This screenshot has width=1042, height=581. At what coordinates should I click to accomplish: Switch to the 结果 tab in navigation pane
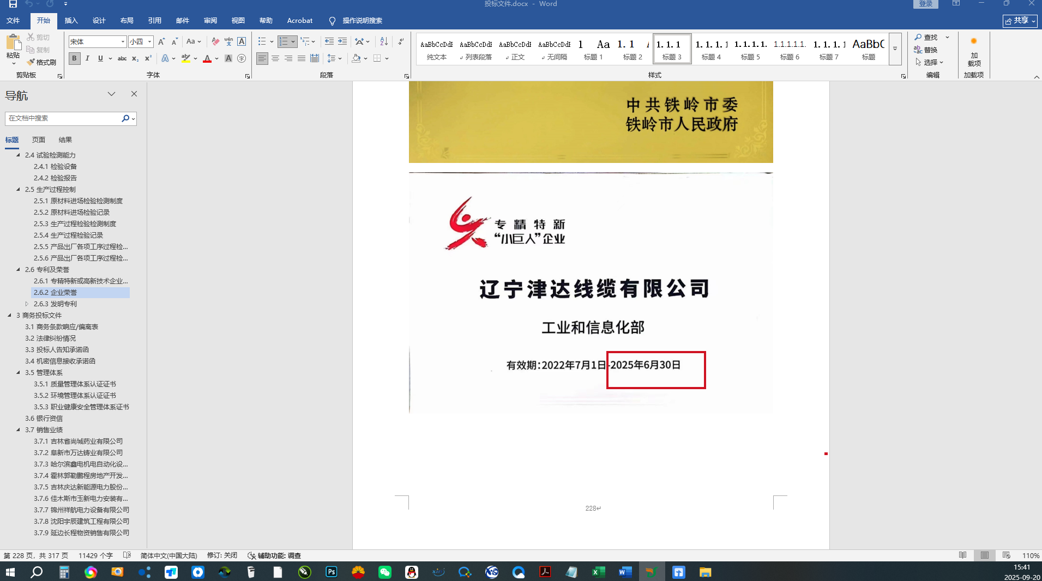[65, 140]
